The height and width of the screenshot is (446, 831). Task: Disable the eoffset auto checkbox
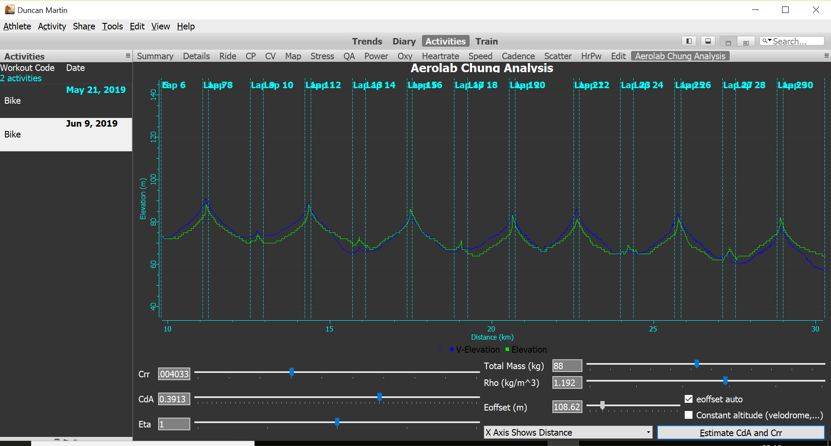(x=689, y=399)
